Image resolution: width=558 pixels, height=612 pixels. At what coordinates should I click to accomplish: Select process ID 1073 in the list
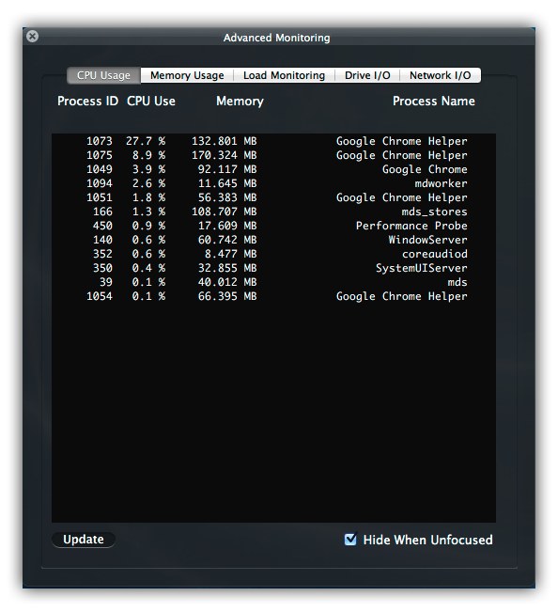pos(100,141)
